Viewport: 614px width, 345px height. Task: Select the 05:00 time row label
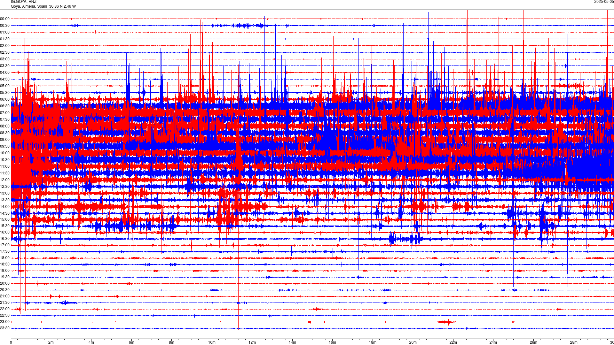[x=5, y=86]
